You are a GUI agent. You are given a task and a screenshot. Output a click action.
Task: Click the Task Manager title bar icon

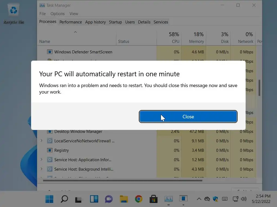click(x=42, y=5)
